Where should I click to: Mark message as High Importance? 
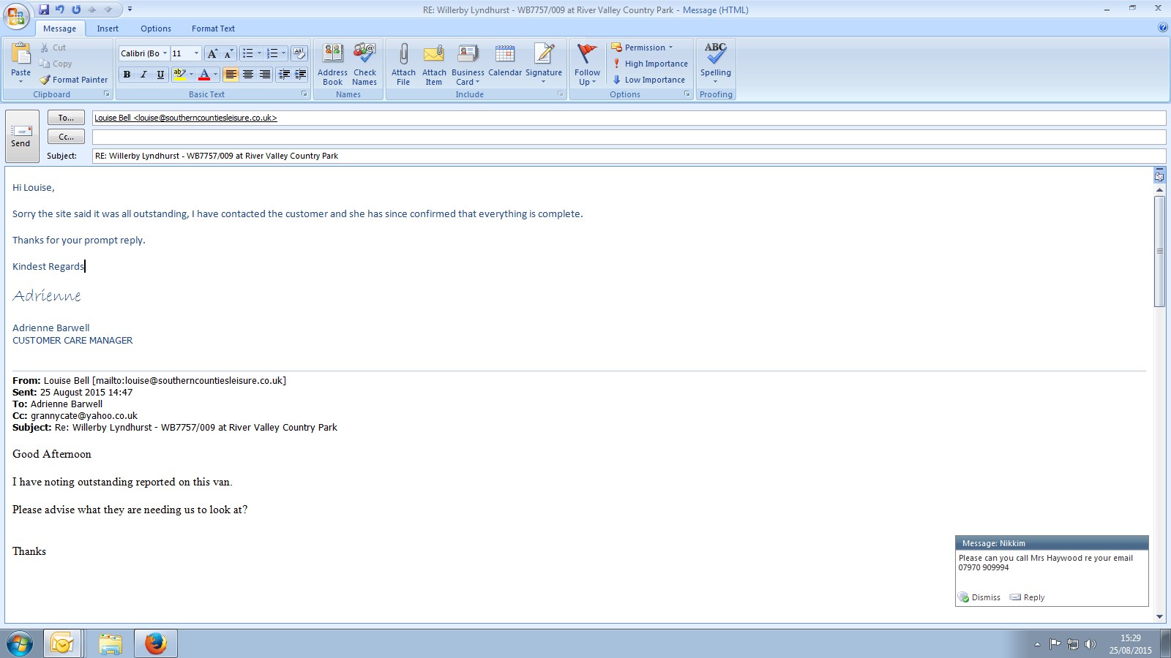pyautogui.click(x=650, y=64)
